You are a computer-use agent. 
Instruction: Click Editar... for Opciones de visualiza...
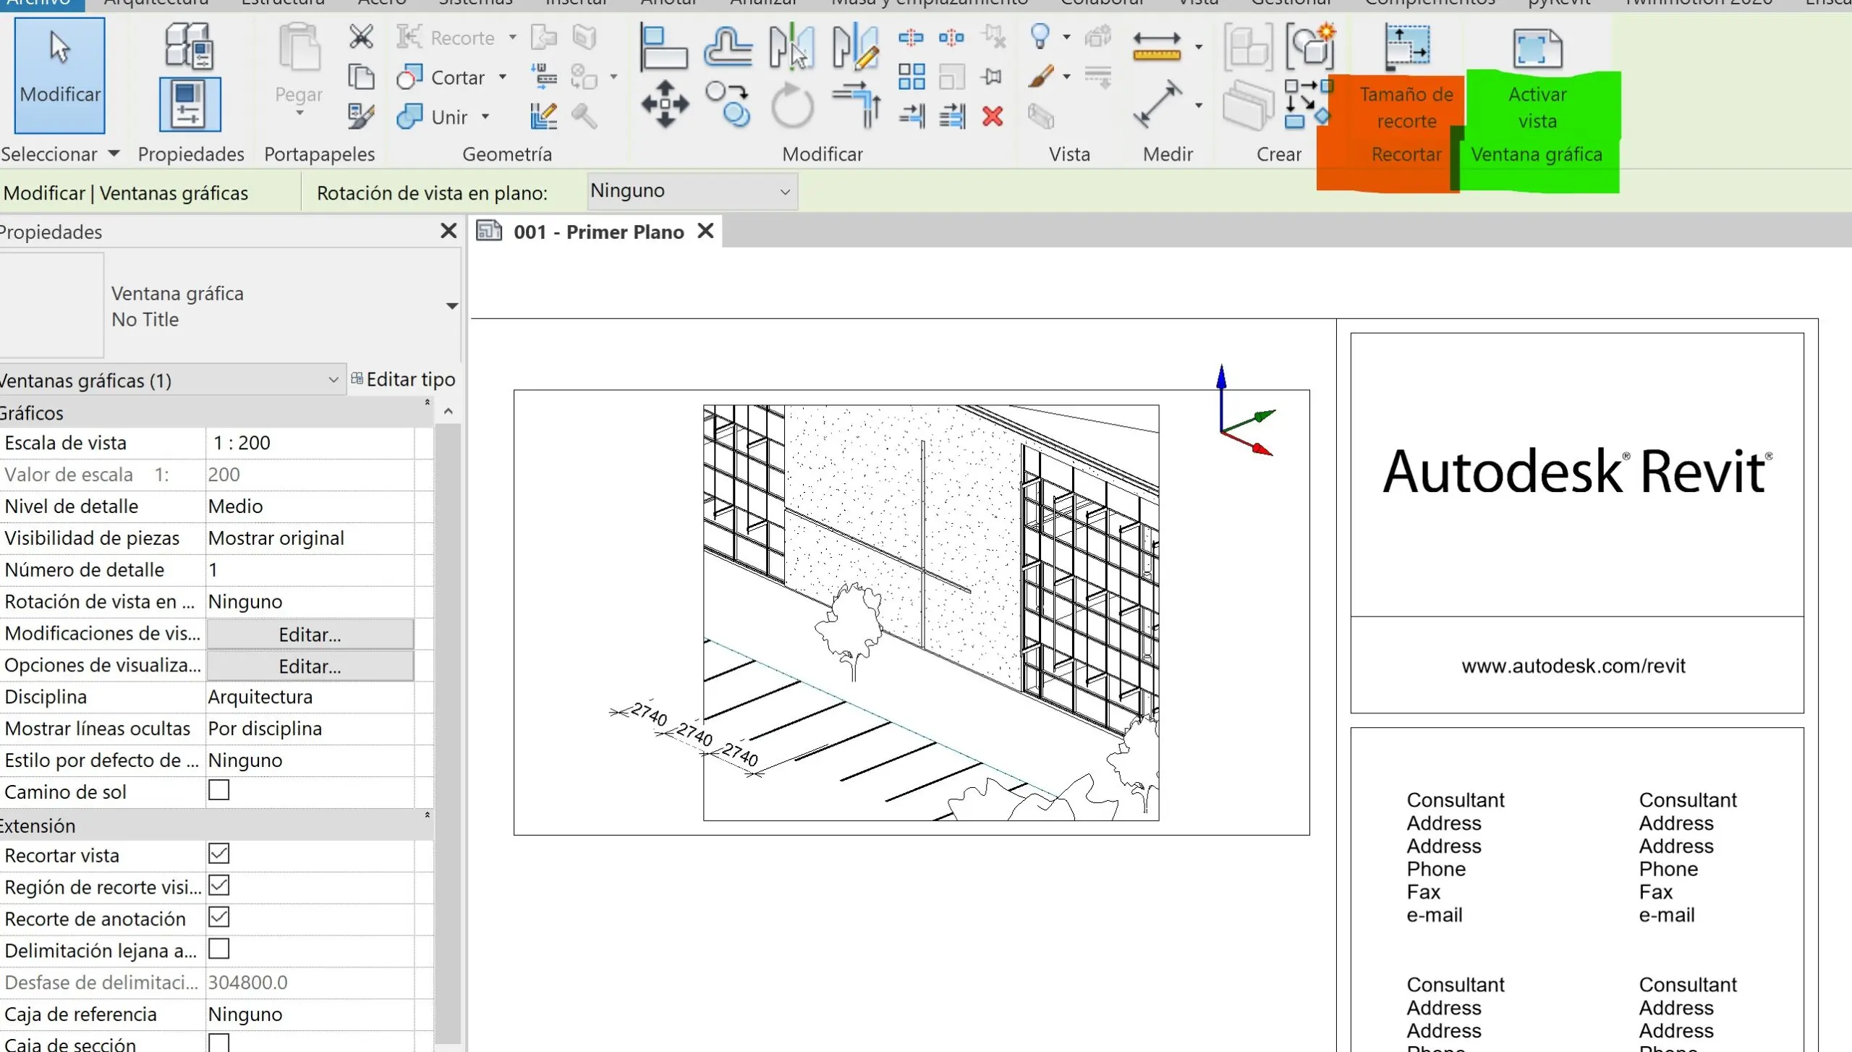coord(309,666)
